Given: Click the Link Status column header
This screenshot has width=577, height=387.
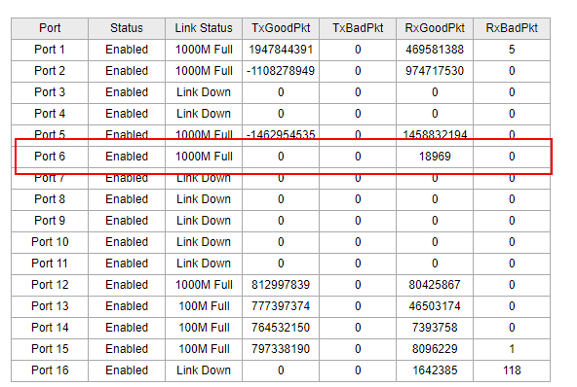Looking at the screenshot, I should tap(204, 28).
